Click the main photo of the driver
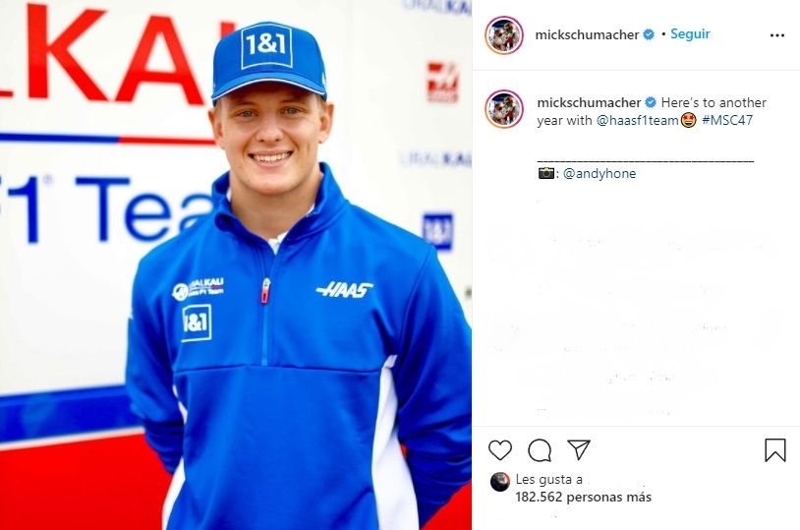This screenshot has height=530, width=800. point(236,265)
